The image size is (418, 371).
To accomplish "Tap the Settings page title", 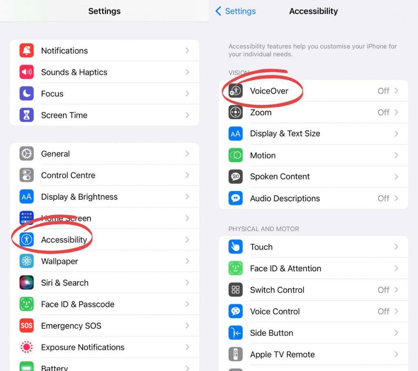I will pyautogui.click(x=104, y=11).
